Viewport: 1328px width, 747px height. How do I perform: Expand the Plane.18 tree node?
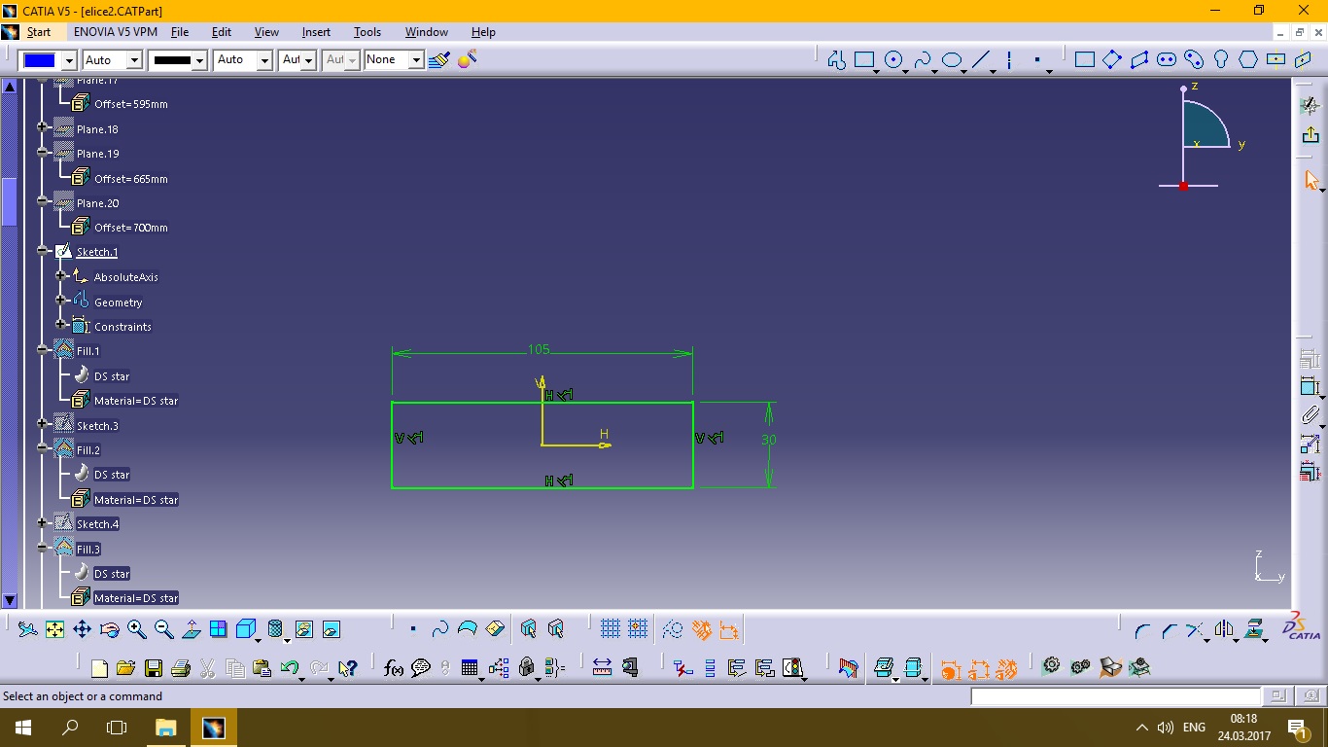pos(43,127)
